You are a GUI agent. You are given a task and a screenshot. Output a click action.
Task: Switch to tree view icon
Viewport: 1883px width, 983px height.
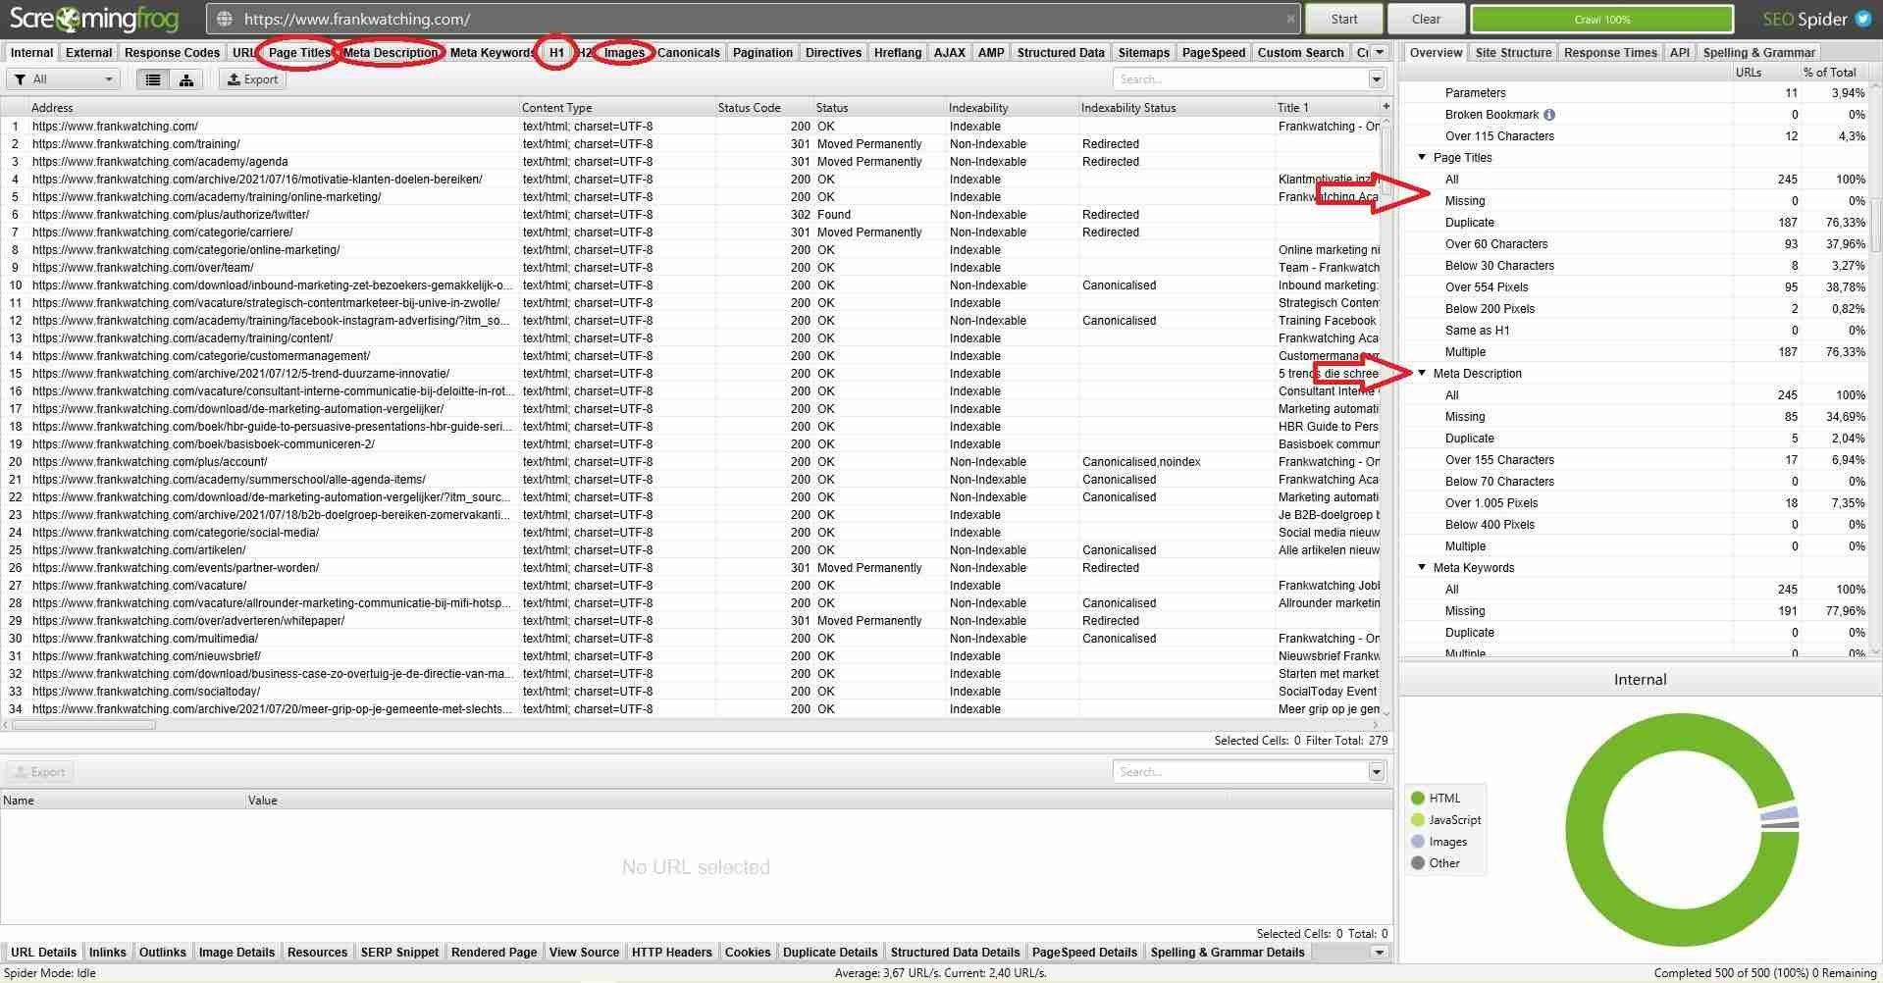click(185, 79)
